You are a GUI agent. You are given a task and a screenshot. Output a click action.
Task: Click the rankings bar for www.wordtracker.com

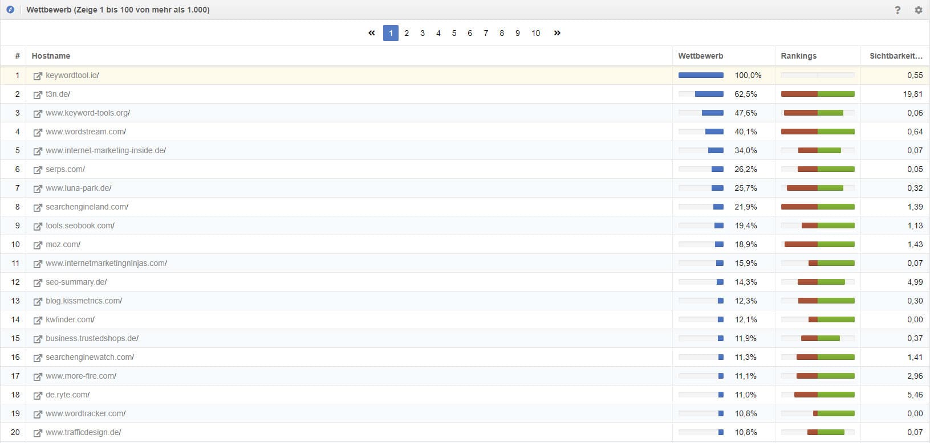point(818,413)
